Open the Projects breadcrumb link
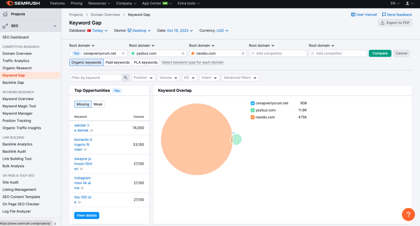The image size is (420, 226). coord(76,15)
